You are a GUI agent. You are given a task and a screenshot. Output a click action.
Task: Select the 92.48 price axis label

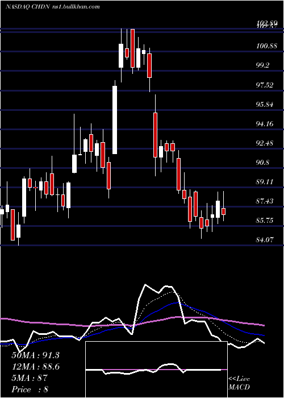pyautogui.click(x=265, y=143)
